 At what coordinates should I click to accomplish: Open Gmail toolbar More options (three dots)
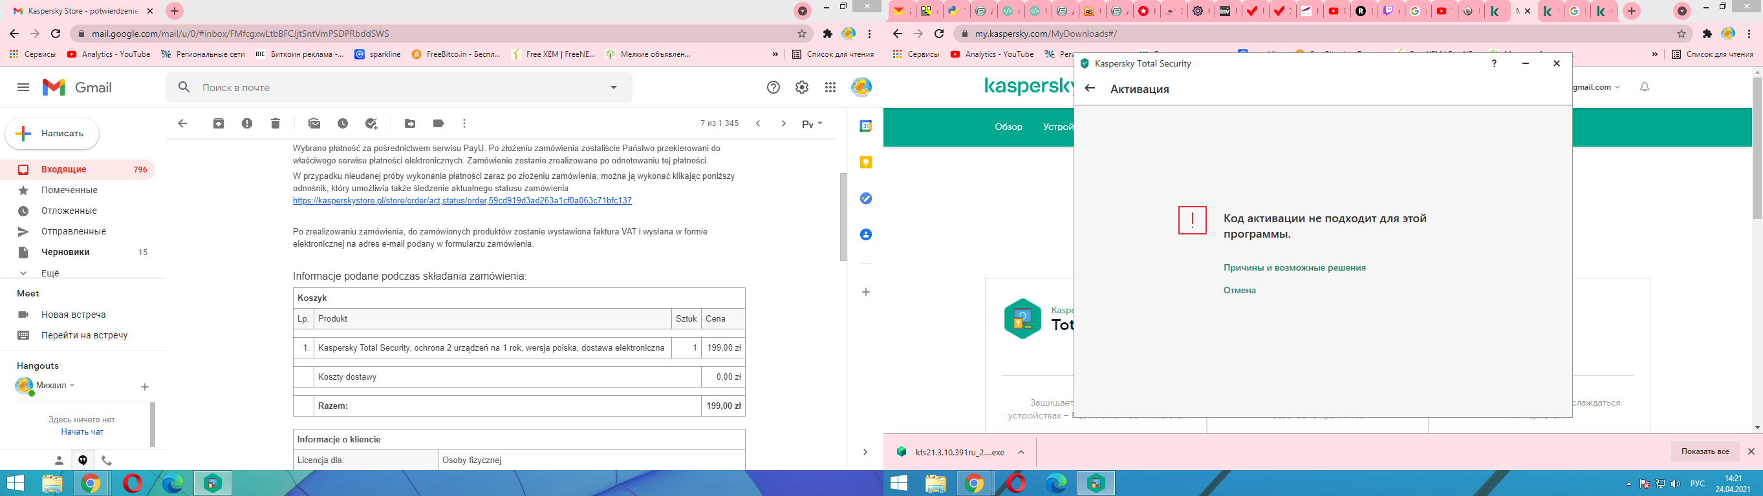click(464, 123)
